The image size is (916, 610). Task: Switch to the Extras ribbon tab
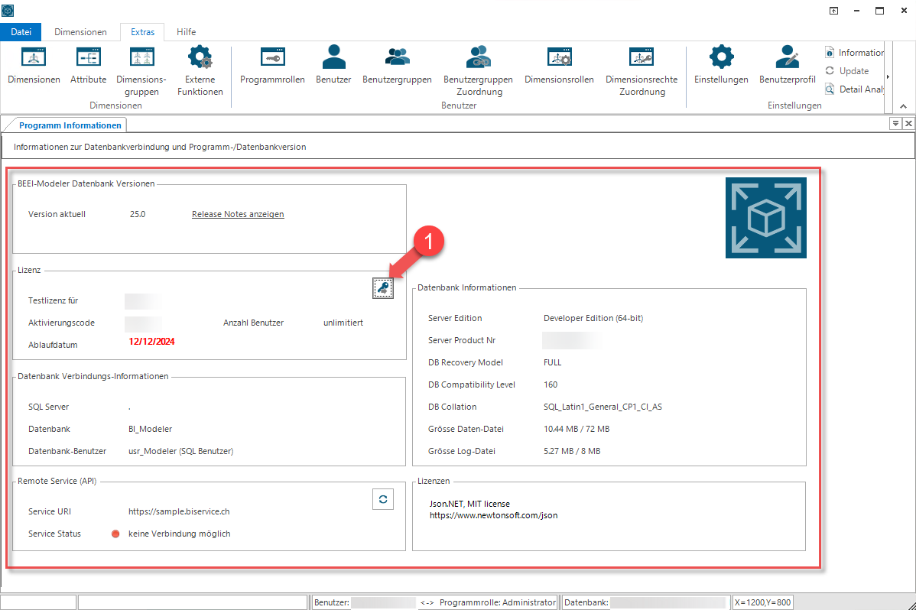(142, 32)
